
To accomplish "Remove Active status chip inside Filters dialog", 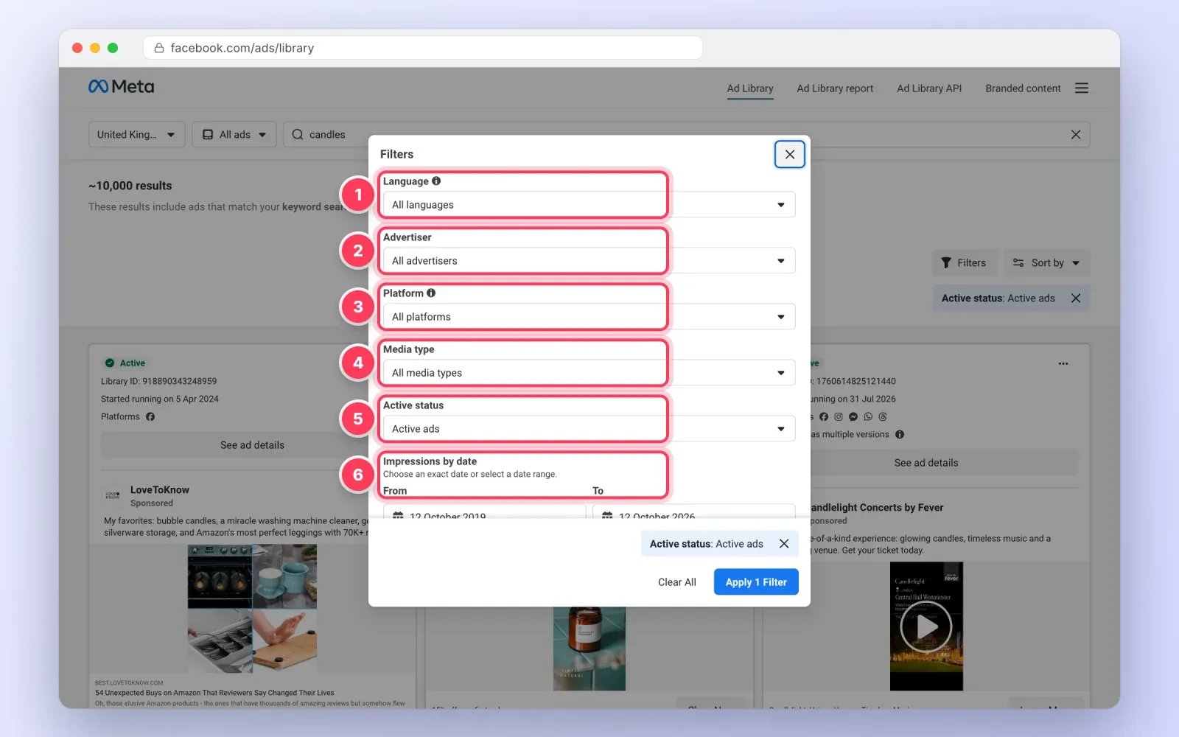I will point(784,544).
